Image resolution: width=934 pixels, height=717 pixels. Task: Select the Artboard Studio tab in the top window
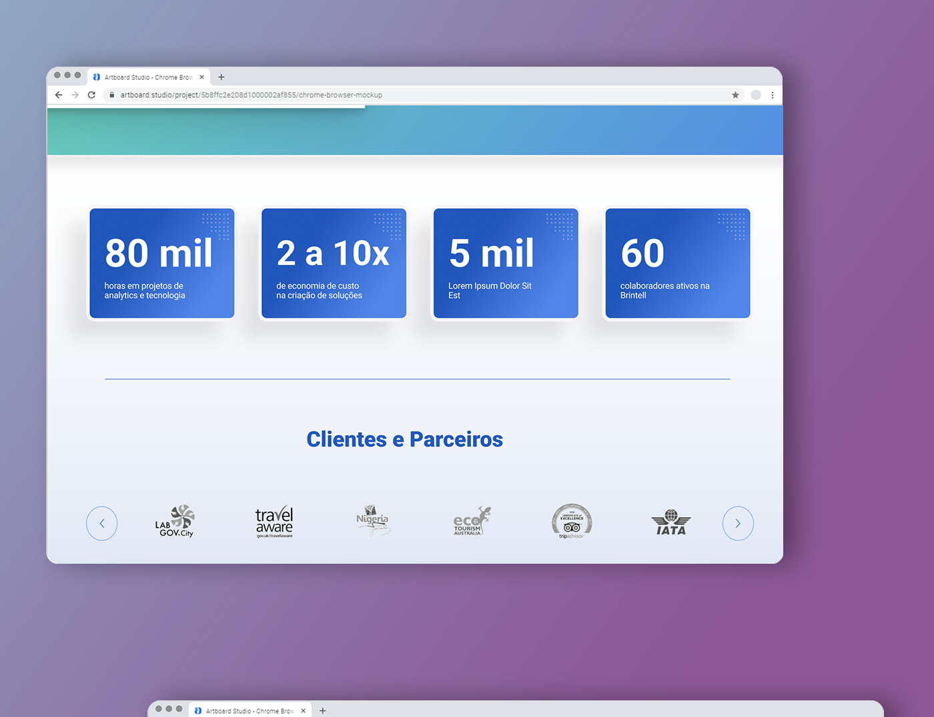tap(149, 77)
